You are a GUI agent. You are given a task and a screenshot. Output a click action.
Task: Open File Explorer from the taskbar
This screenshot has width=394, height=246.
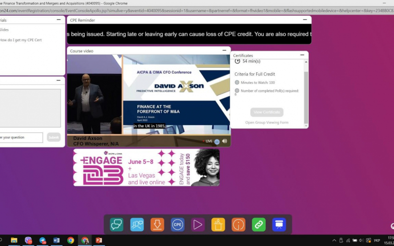click(14, 240)
